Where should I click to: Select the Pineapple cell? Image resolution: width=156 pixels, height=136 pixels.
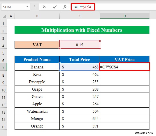pyautogui.click(x=37, y=82)
